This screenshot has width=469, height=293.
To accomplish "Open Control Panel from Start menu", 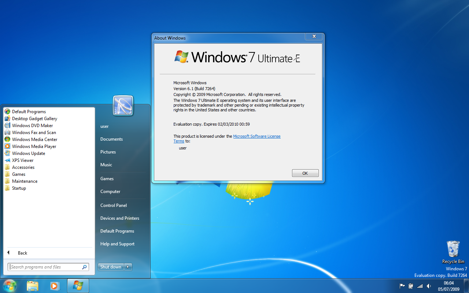I will click(x=113, y=205).
